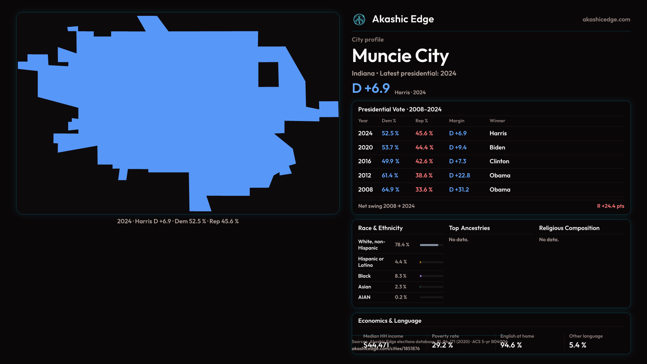Click the D +6.9 headline margin

371,88
